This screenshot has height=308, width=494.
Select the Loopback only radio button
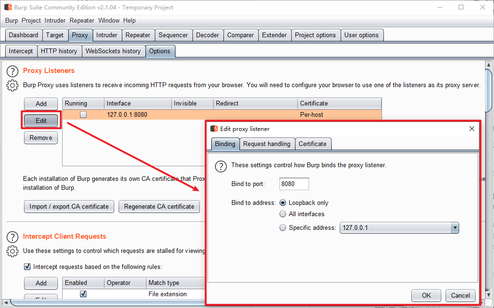point(283,203)
